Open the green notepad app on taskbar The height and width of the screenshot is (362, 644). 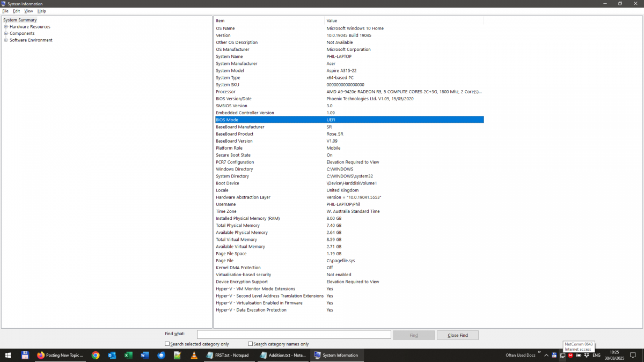point(177,355)
